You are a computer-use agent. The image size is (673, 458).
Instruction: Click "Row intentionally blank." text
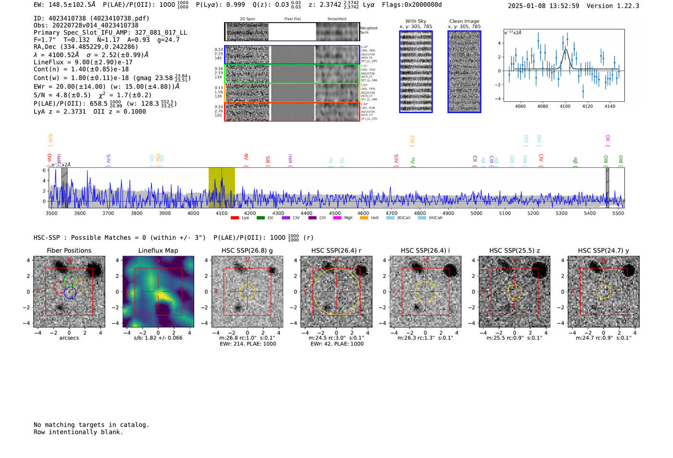pos(78,432)
